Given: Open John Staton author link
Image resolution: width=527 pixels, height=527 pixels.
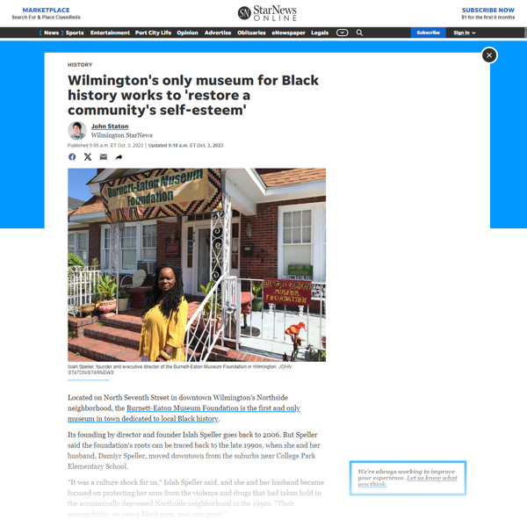Looking at the screenshot, I should point(110,126).
